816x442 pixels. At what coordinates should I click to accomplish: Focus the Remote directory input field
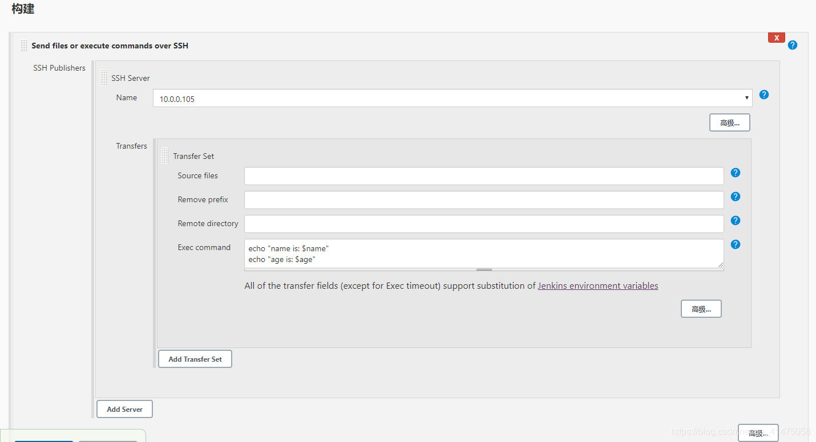click(x=484, y=224)
